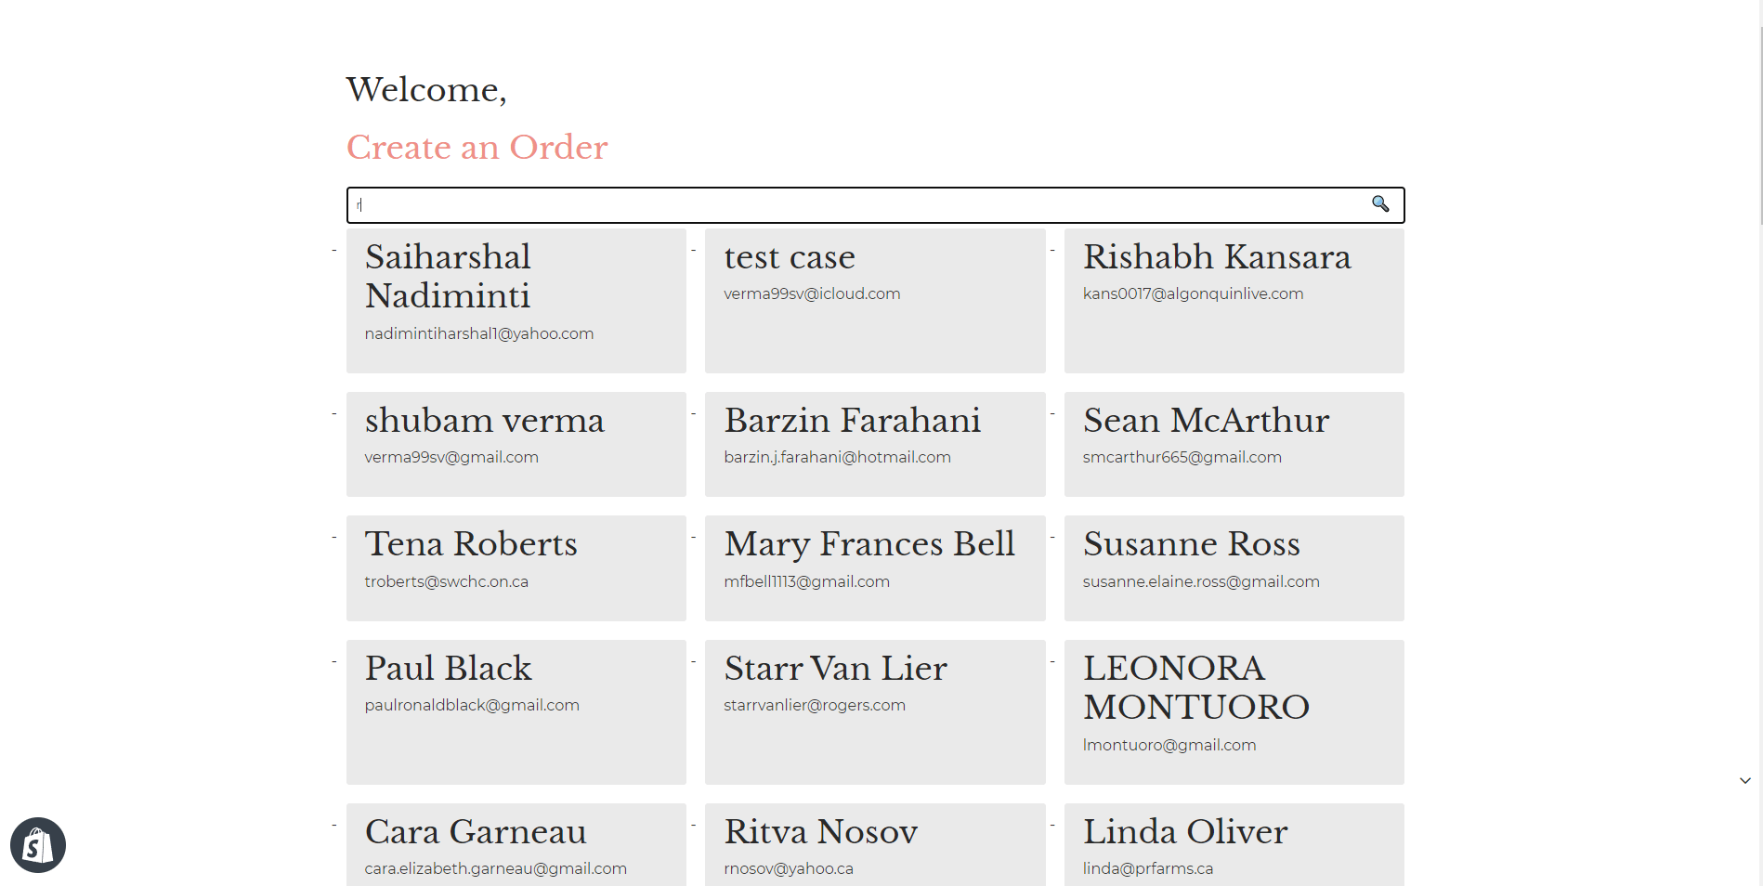This screenshot has width=1763, height=886.
Task: Pick Susanne Ross customer card
Action: 1234,567
